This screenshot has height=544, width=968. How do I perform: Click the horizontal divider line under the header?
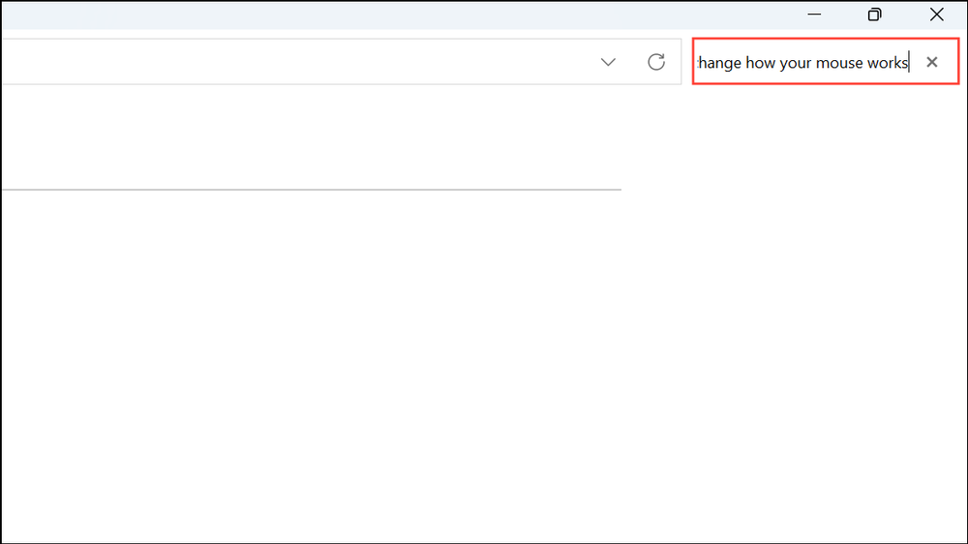click(310, 190)
